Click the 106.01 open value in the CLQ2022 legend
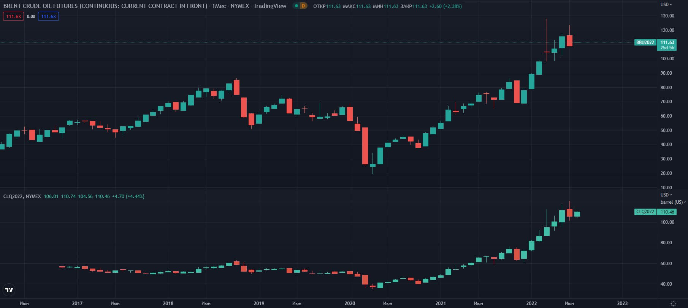688x308 pixels. click(x=51, y=196)
